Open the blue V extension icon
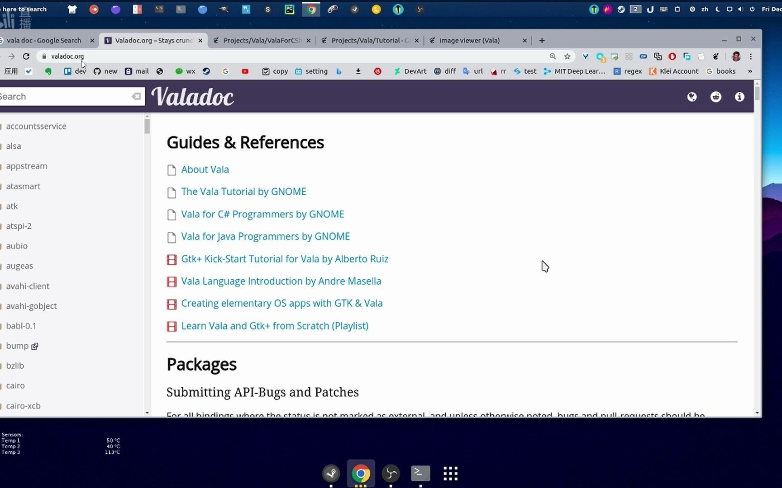This screenshot has width=782, height=488. 585,56
